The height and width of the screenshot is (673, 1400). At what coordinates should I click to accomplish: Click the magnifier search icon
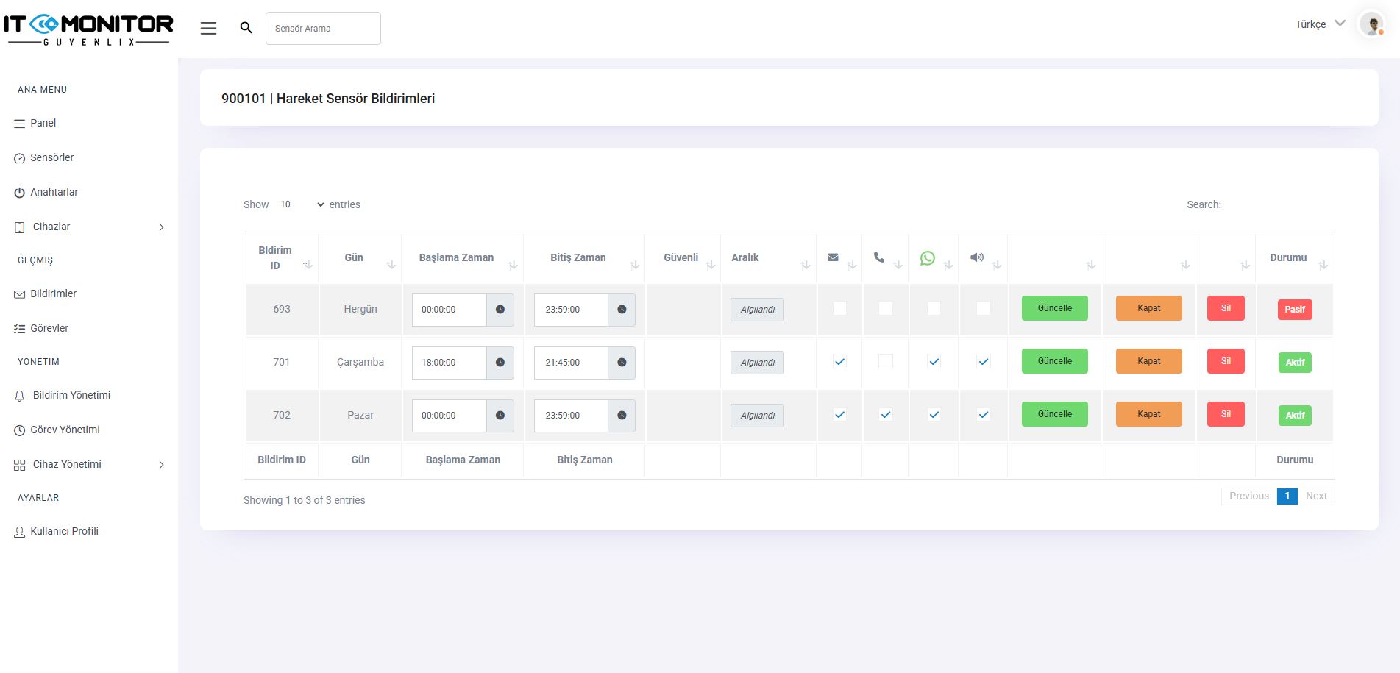tap(246, 28)
